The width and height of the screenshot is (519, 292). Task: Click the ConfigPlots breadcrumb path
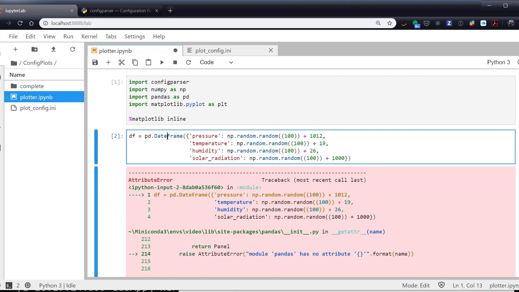38,63
